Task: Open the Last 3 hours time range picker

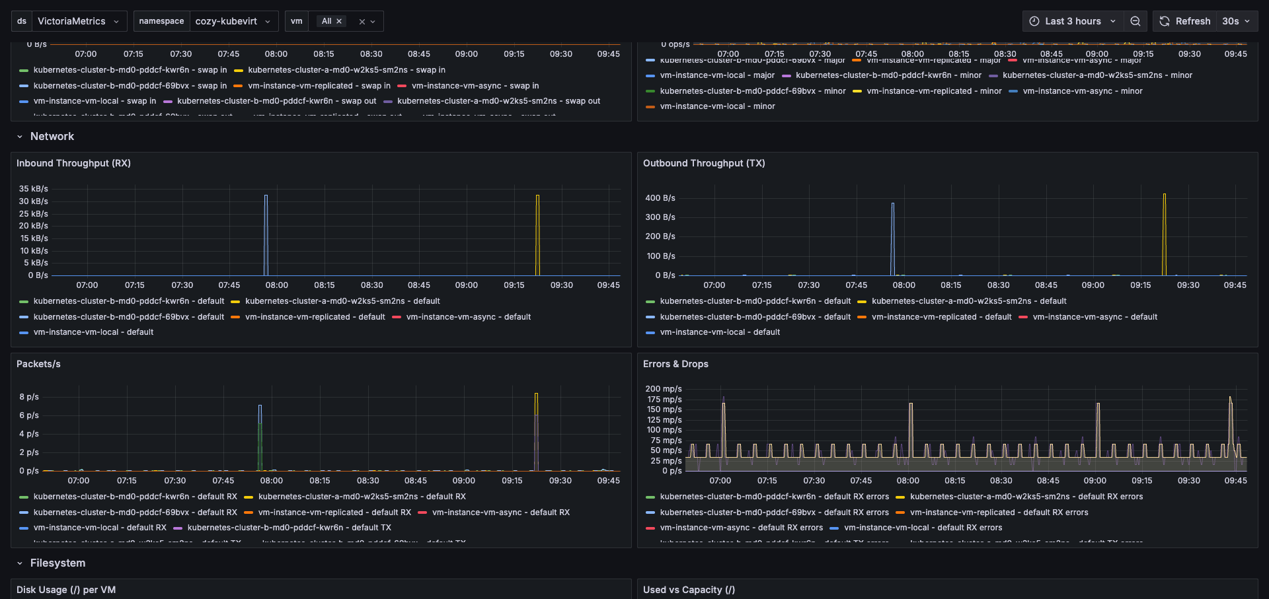Action: (1072, 21)
